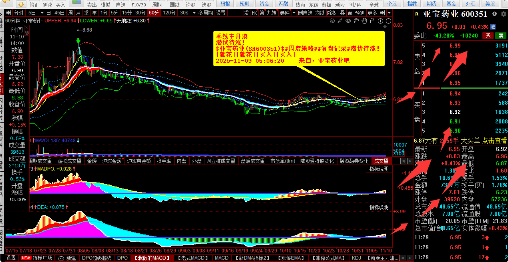The width and height of the screenshot is (508, 262).
Task: Switch to 60分 timeframe
Action: pos(154,12)
